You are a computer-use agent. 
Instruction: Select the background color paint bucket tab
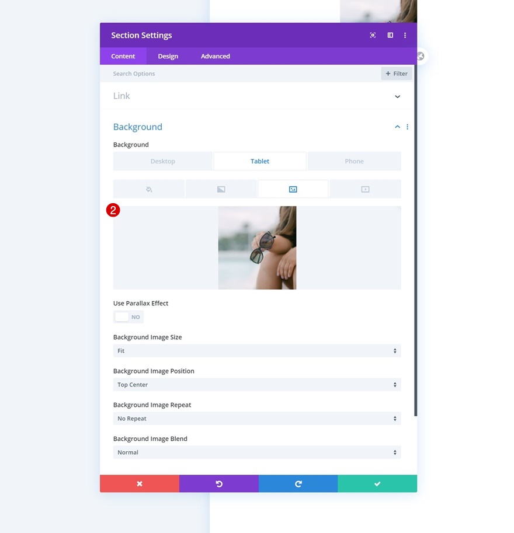coord(149,189)
